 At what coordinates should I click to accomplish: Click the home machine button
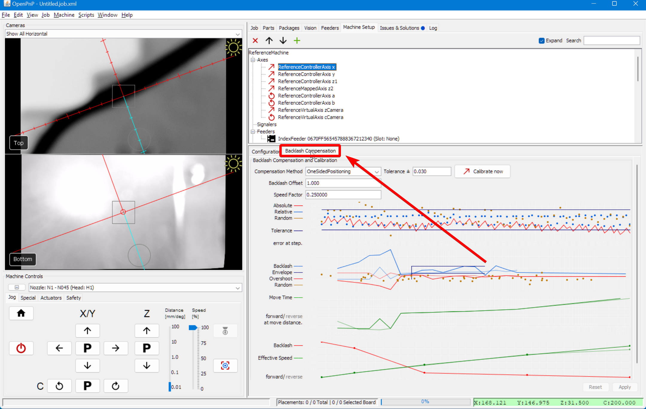(x=21, y=313)
